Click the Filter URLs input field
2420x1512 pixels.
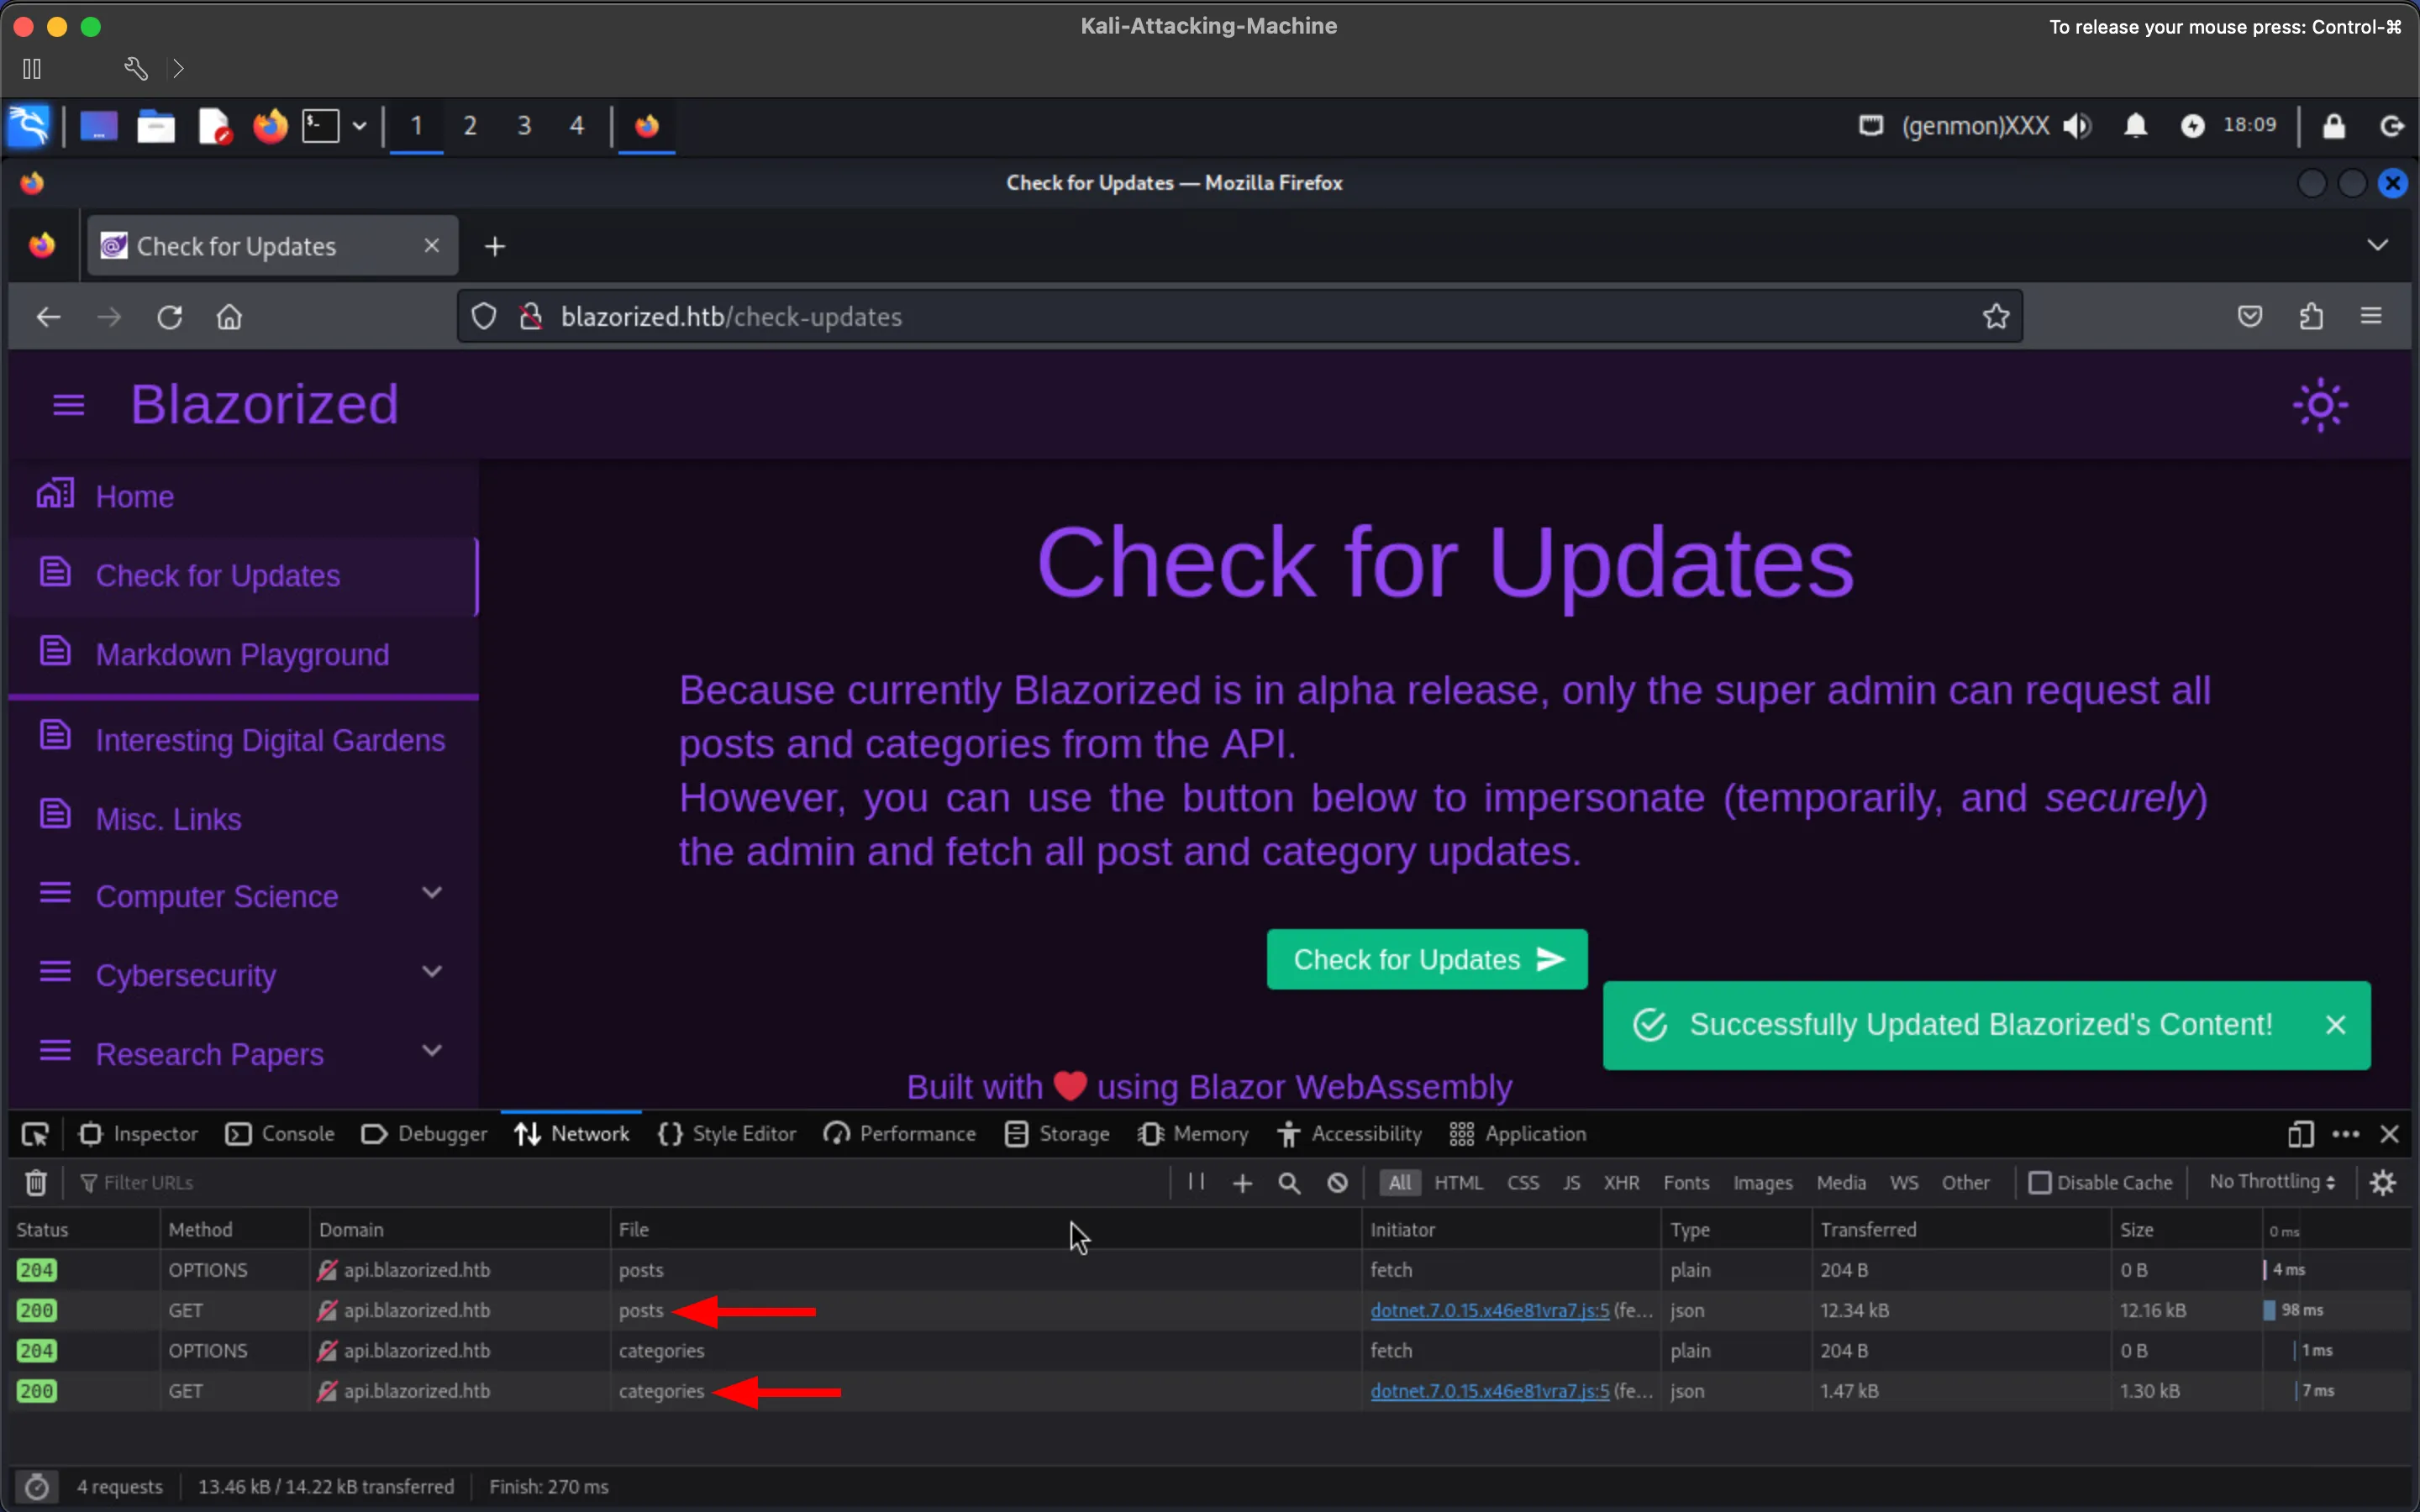click(620, 1183)
